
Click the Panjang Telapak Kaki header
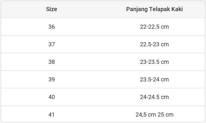pos(154,9)
